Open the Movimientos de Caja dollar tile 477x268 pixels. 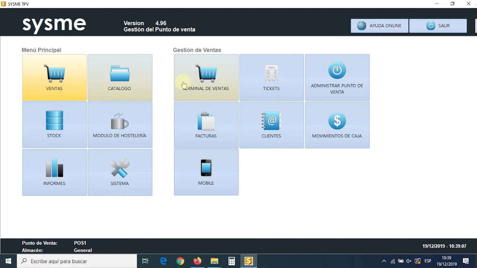pyautogui.click(x=337, y=125)
